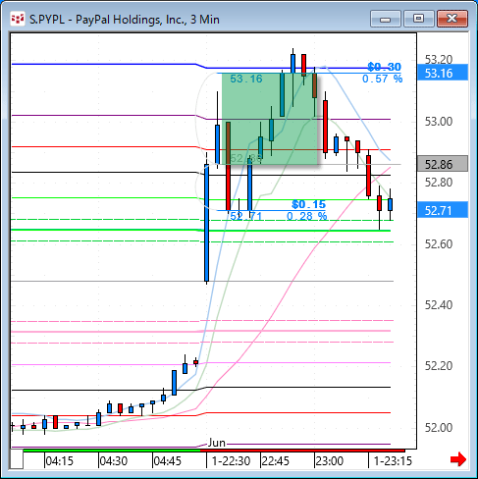Click the 04:15 time axis label
This screenshot has height=479, width=478.
[59, 461]
